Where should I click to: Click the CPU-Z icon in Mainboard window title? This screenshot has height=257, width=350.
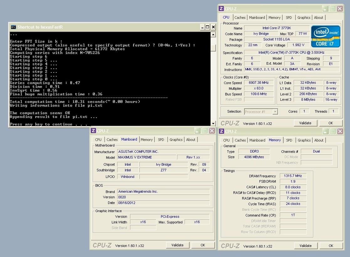pyautogui.click(x=93, y=131)
